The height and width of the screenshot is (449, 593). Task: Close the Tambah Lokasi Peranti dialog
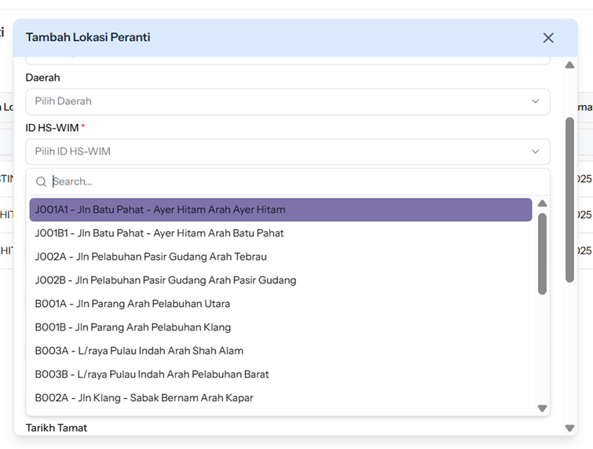coord(548,38)
